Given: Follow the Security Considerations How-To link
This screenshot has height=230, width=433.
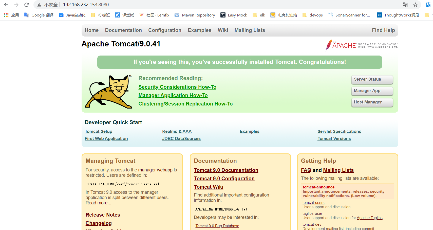Looking at the screenshot, I should pyautogui.click(x=177, y=87).
